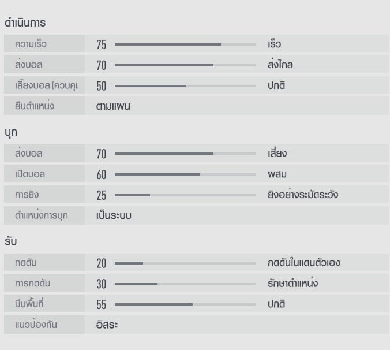The height and width of the screenshot is (350, 390).
Task: Click the เปิดบอล slider showing 60
Action: pyautogui.click(x=185, y=174)
